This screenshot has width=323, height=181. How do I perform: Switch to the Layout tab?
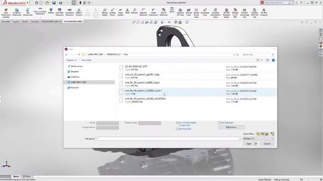pos(16,22)
